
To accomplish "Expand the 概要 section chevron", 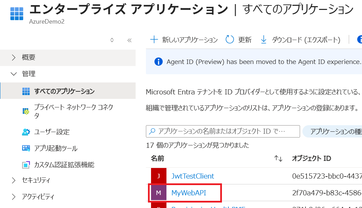I will (x=14, y=57).
